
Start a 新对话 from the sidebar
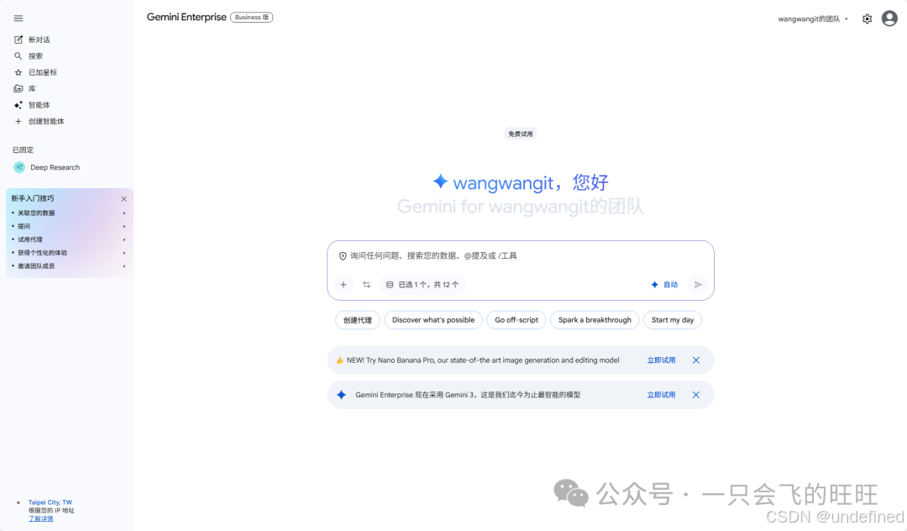[33, 40]
